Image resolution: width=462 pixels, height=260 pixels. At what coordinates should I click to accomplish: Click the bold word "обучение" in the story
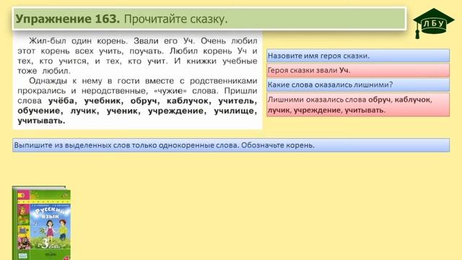(x=40, y=110)
